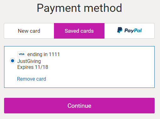The image size is (160, 119).
Task: Click the blue dot of the selected radio
Action: click(13, 61)
